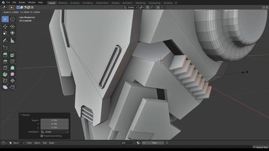Image resolution: width=269 pixels, height=151 pixels.
Task: Choose the Loop Cut tool
Action: tap(12, 62)
